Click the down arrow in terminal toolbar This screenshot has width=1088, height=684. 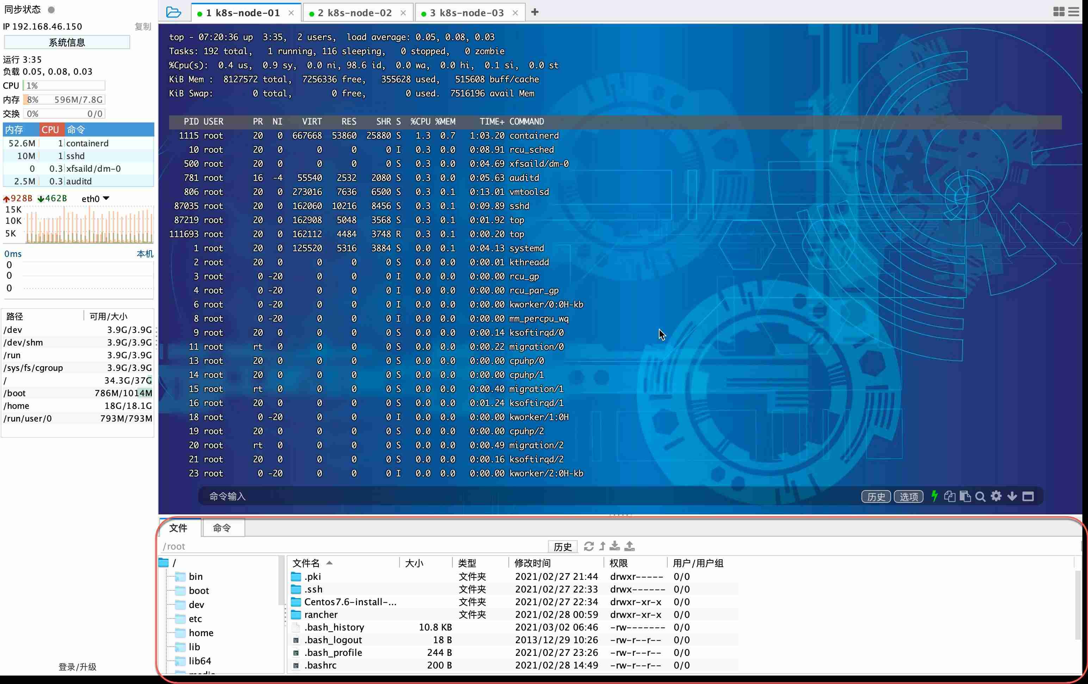click(1012, 496)
